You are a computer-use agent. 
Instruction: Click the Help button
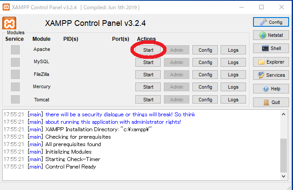coord(271,89)
